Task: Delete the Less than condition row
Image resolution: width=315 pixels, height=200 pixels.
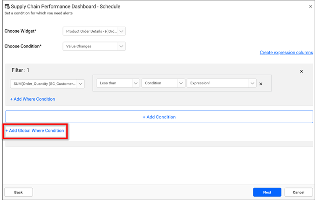Action: [261, 84]
